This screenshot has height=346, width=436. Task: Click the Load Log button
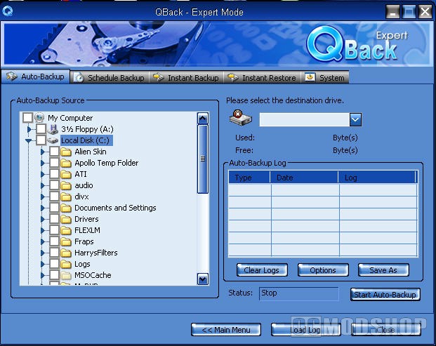tap(305, 330)
